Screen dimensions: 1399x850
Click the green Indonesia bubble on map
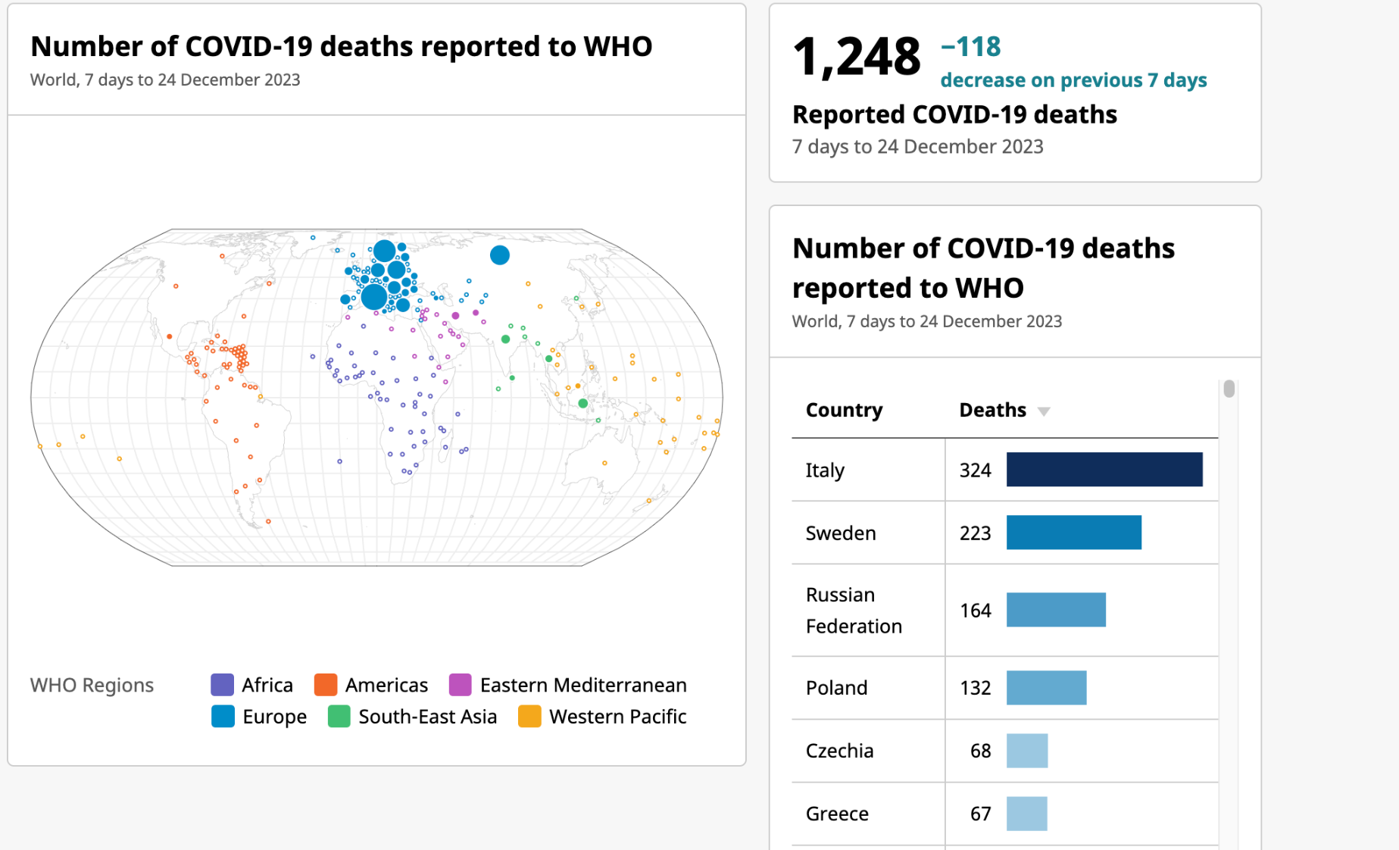[582, 403]
